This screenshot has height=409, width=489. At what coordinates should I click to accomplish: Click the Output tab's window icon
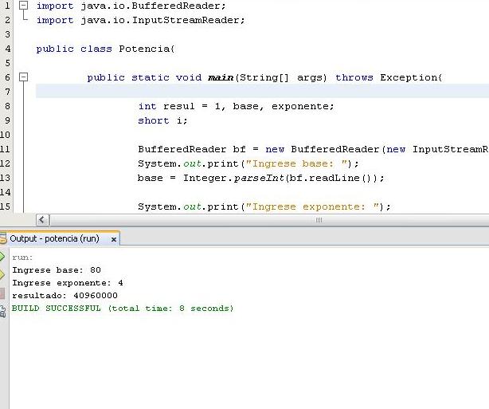point(3,239)
